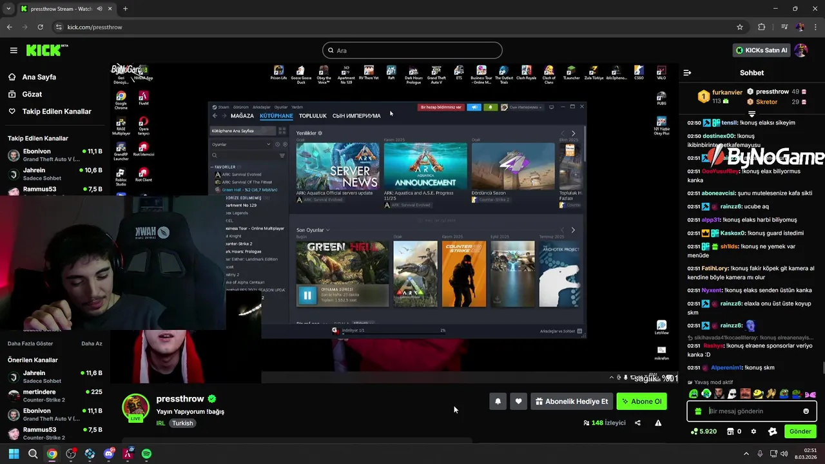The image size is (825, 464).
Task: Open the Google Chrome desktop shortcut
Action: 121,100
